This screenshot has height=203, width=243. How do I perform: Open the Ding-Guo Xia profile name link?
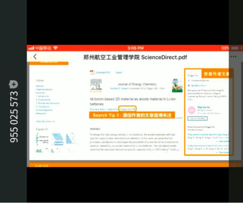[203, 107]
